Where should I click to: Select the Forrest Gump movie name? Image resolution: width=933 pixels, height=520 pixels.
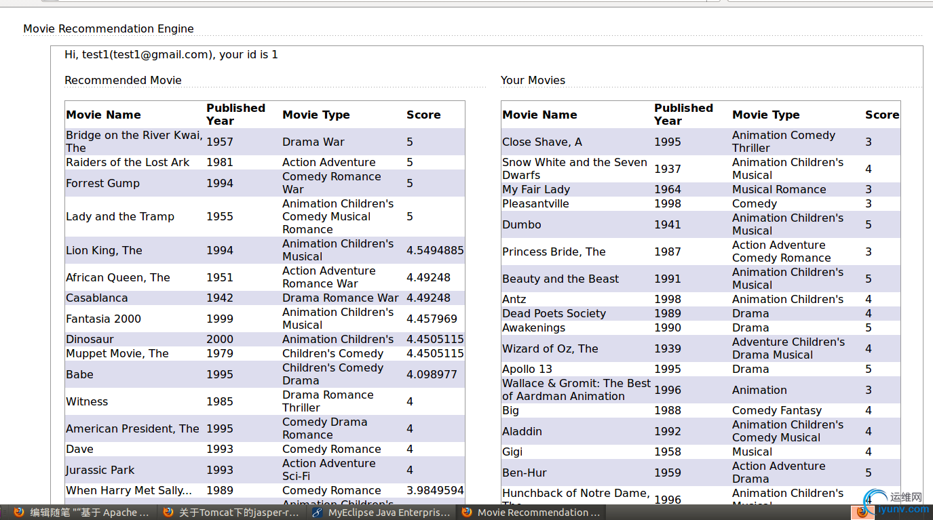(x=102, y=183)
